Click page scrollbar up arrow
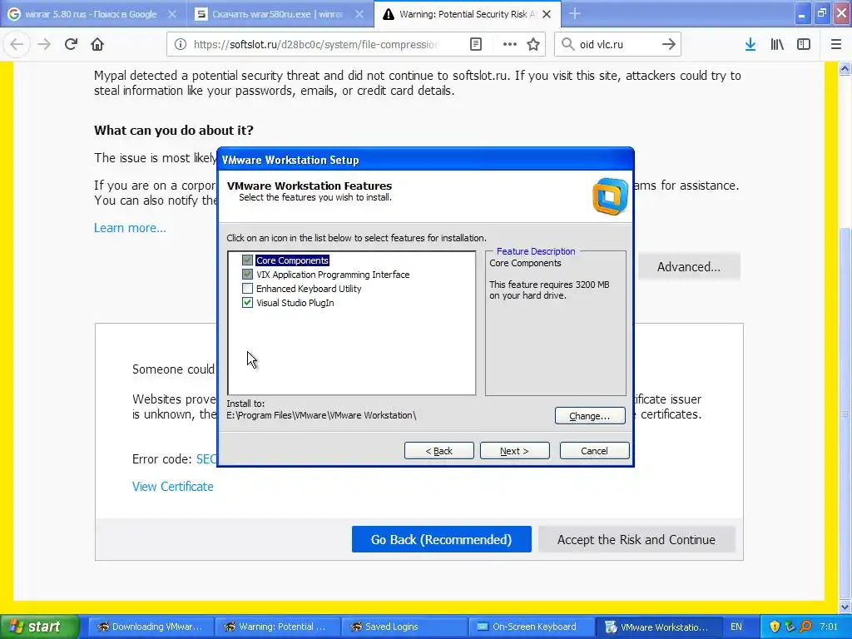Viewport: 852px width, 639px height. point(845,68)
